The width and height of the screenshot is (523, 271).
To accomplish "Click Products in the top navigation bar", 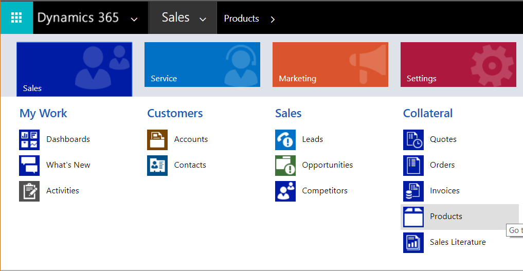I will (x=242, y=19).
